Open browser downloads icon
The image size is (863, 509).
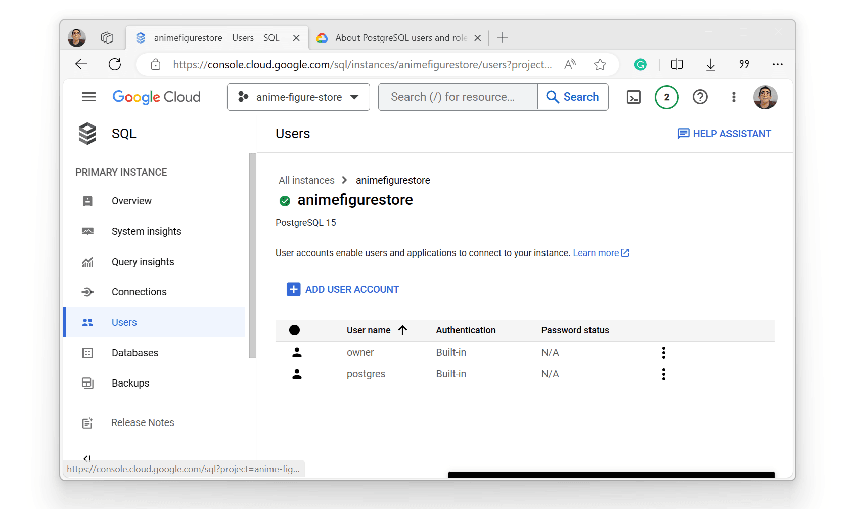point(711,64)
